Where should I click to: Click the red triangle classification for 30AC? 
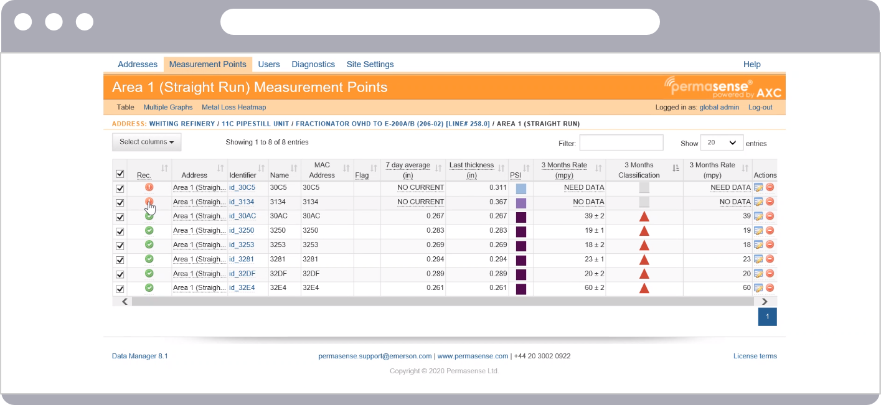644,216
